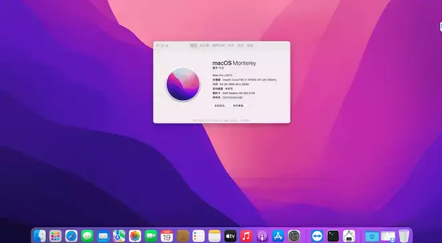Click the copyright notice at window bottom
442x243 pixels.
tap(221, 121)
